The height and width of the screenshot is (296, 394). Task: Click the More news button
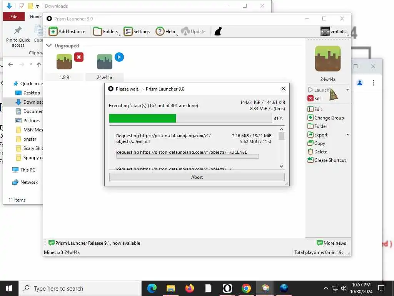click(x=331, y=243)
